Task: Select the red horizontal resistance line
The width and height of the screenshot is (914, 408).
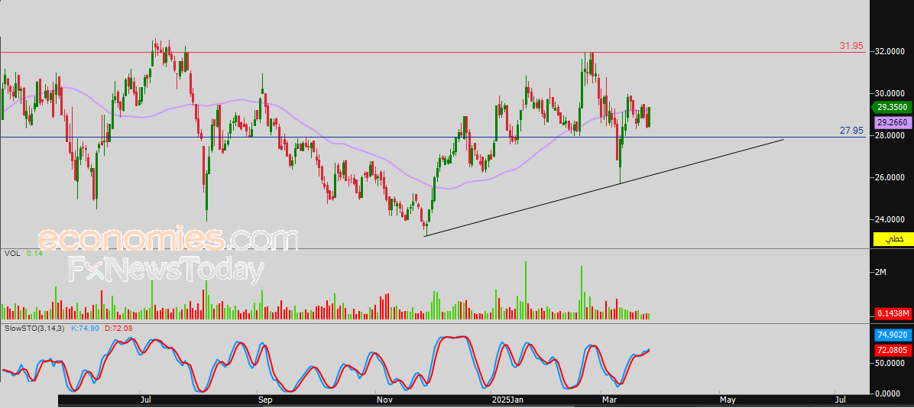Action: pos(434,53)
